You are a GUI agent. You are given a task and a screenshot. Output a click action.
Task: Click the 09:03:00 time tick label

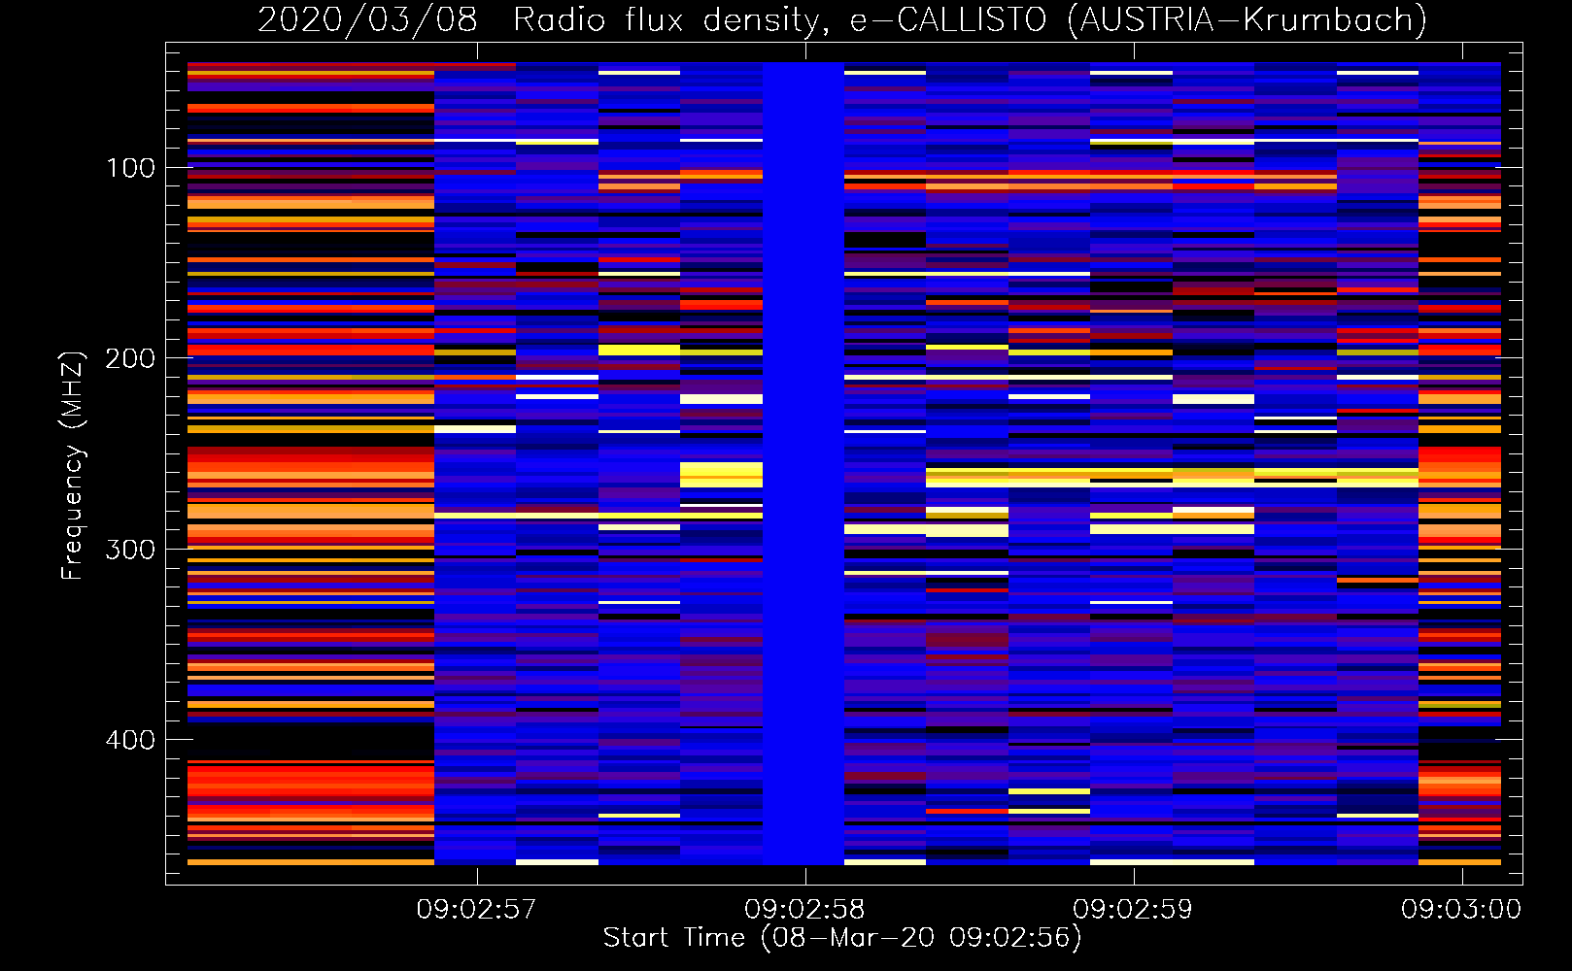pos(1461,910)
